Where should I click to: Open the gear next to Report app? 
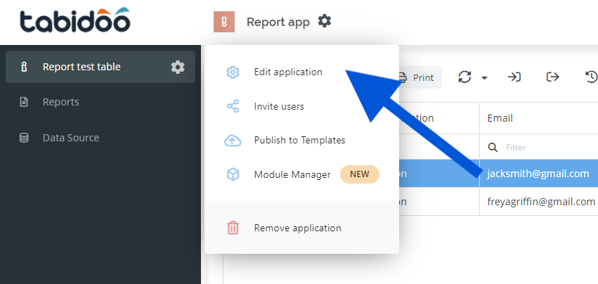[x=325, y=21]
